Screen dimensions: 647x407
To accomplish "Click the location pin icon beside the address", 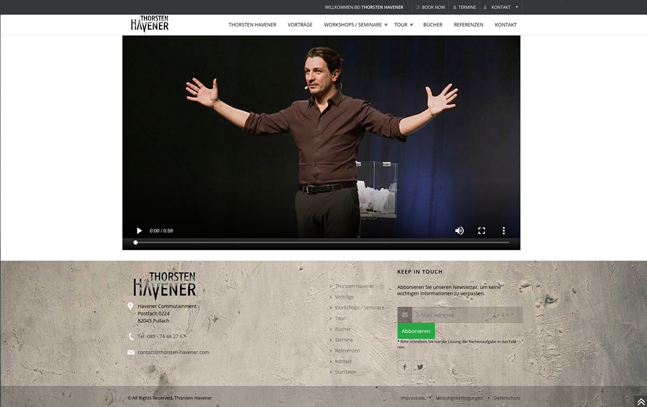I will pyautogui.click(x=131, y=307).
